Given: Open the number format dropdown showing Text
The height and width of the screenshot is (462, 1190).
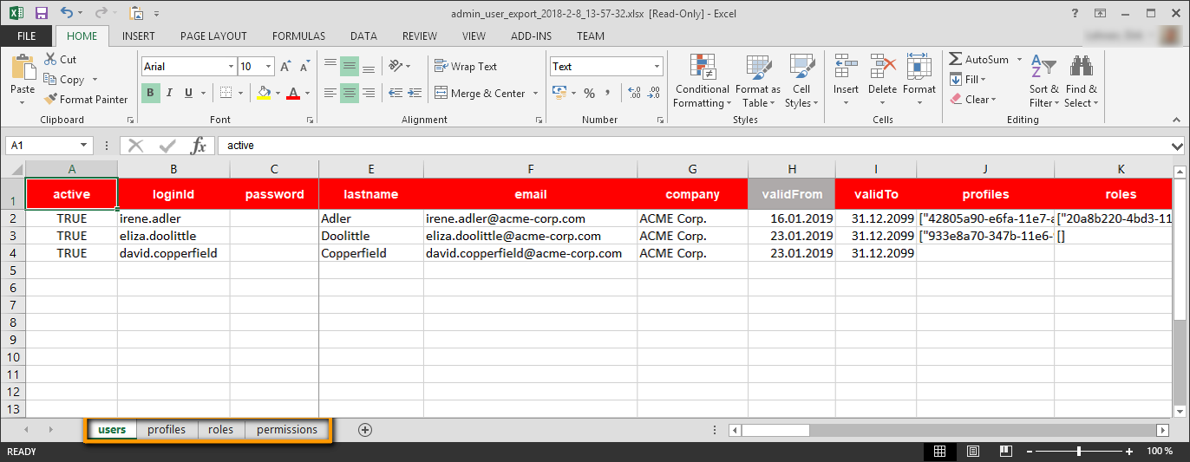Looking at the screenshot, I should click(x=657, y=67).
